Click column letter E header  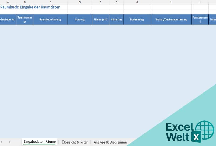[x=100, y=2]
